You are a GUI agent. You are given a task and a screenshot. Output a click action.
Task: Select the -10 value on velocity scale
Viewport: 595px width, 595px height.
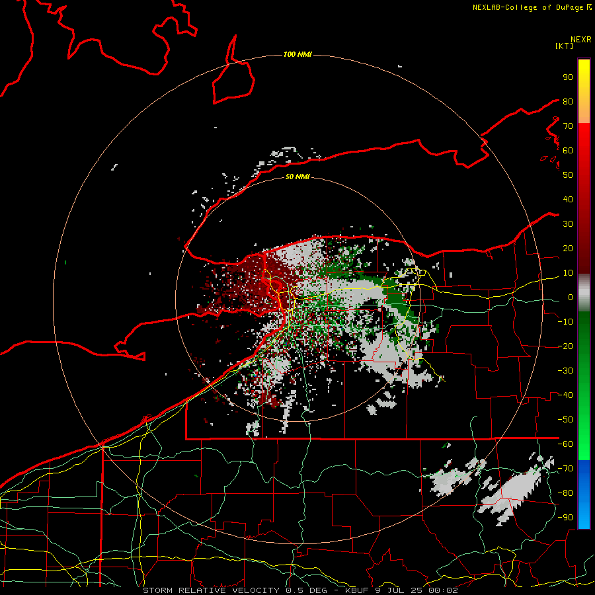[565, 322]
